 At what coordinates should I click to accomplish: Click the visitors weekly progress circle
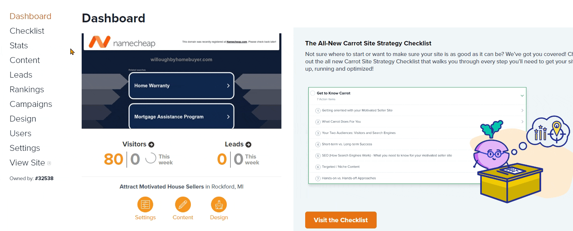coord(151,159)
